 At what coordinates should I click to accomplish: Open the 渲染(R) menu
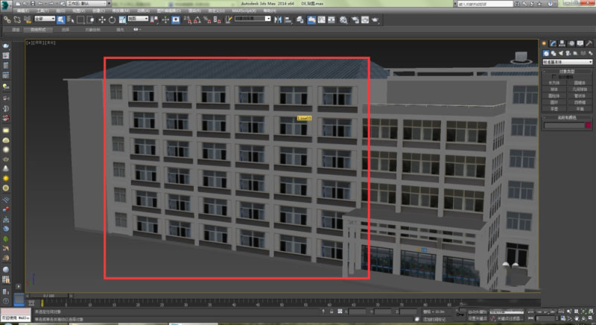[194, 10]
